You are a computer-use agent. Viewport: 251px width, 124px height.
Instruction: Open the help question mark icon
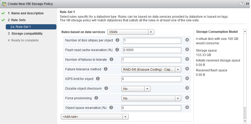[x=242, y=4]
